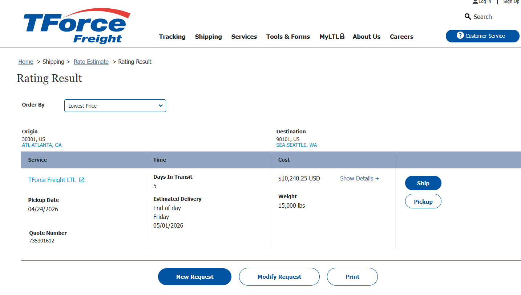521x295 pixels.
Task: Open the Order By dropdown
Action: tap(115, 106)
